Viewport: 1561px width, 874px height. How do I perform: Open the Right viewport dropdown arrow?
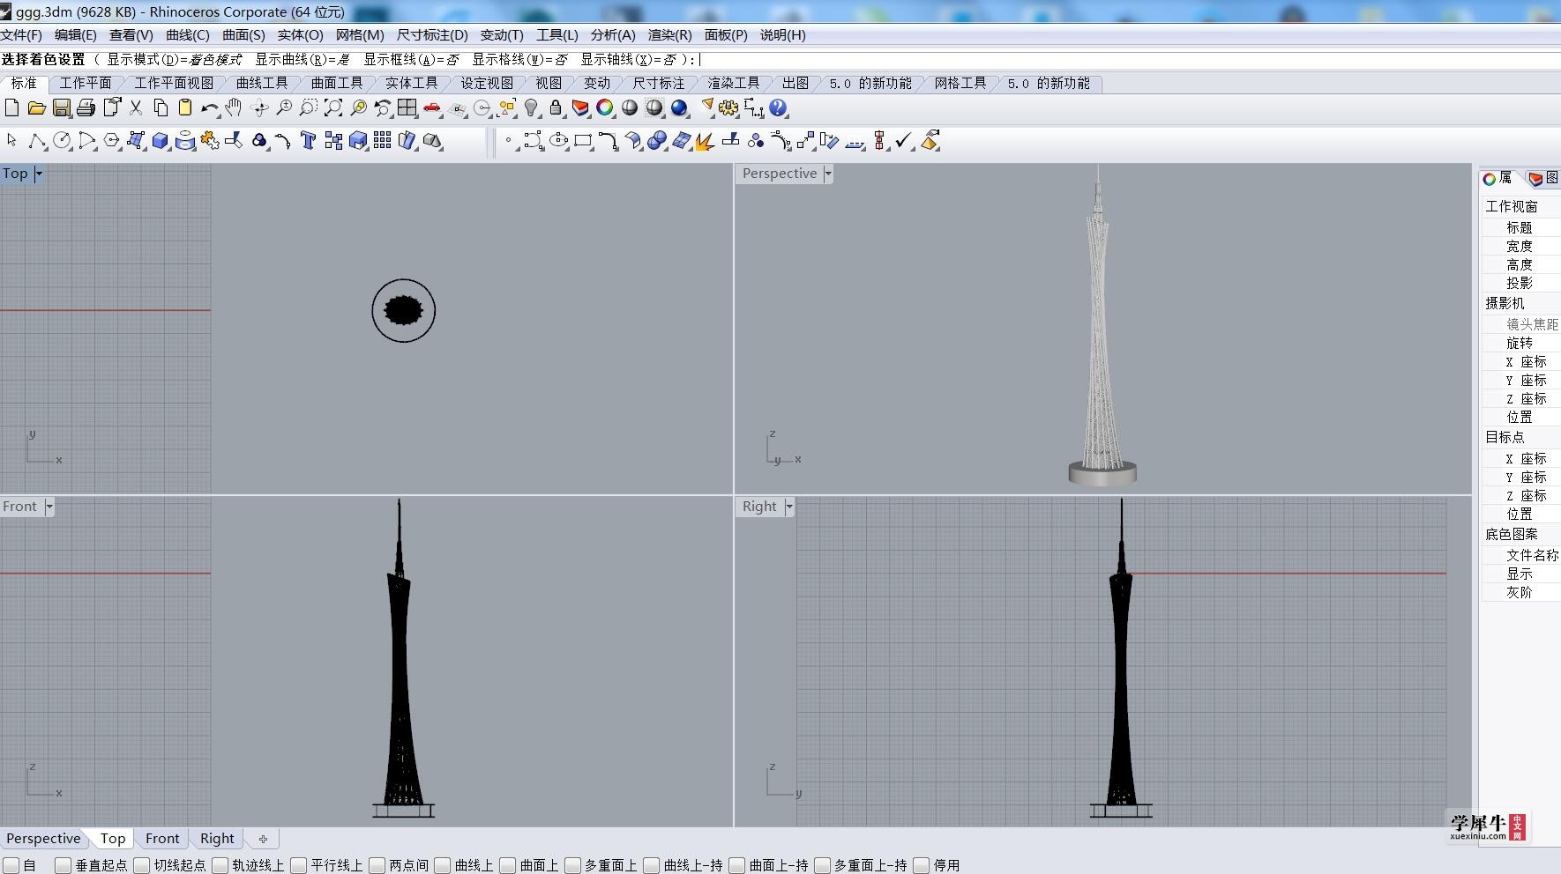pyautogui.click(x=789, y=507)
